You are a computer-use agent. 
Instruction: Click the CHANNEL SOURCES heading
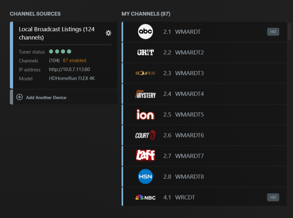coord(35,14)
